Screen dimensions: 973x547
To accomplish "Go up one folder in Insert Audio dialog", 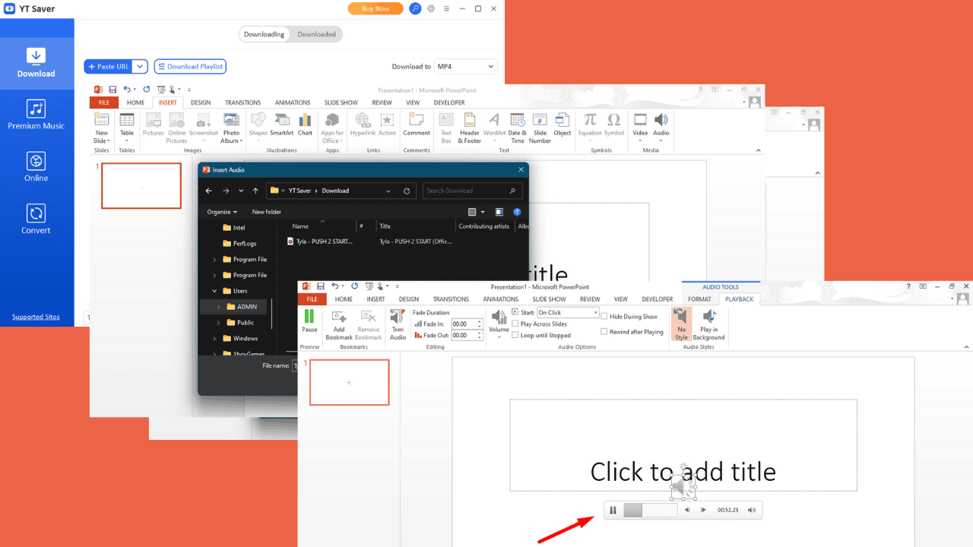I will pyautogui.click(x=255, y=191).
